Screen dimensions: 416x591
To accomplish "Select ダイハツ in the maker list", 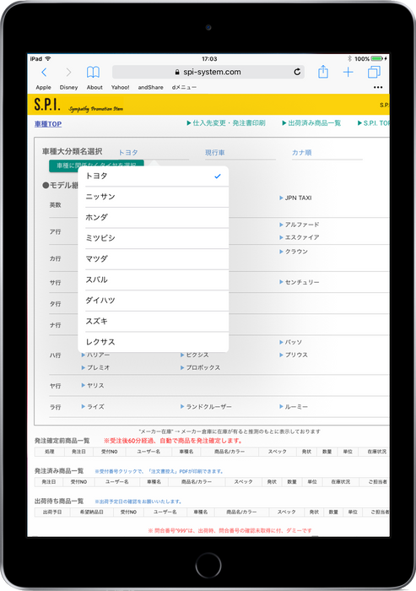I will 153,301.
